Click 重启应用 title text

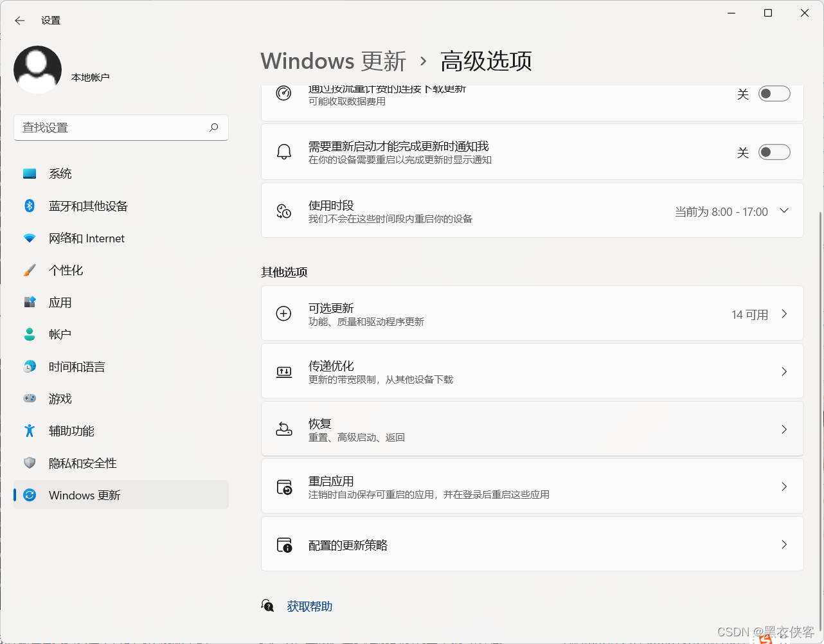331,481
